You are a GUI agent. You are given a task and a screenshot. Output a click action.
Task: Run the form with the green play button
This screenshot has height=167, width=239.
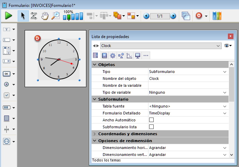point(8,16)
